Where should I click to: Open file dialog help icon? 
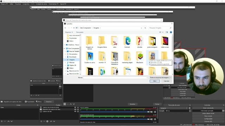pyautogui.click(x=171, y=32)
